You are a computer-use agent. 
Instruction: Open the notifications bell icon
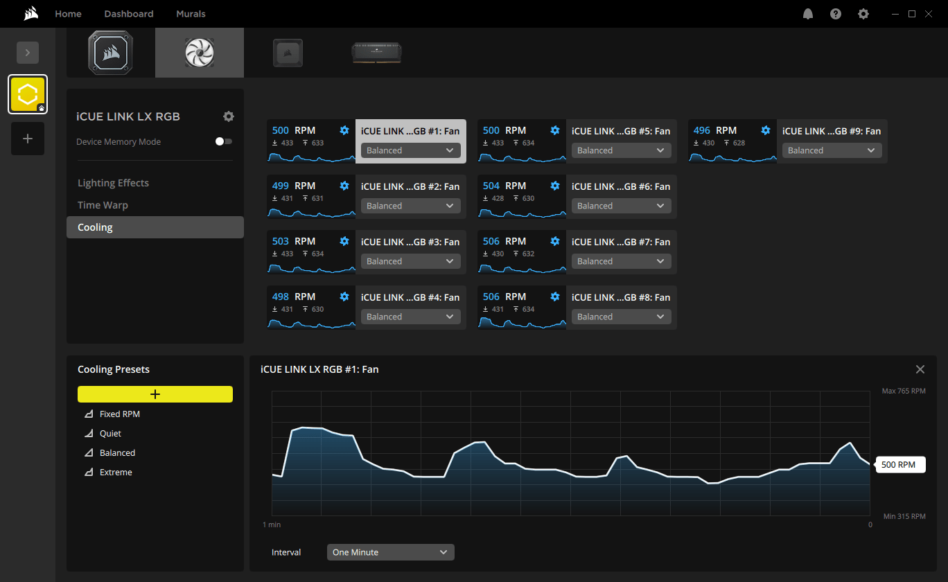(808, 14)
